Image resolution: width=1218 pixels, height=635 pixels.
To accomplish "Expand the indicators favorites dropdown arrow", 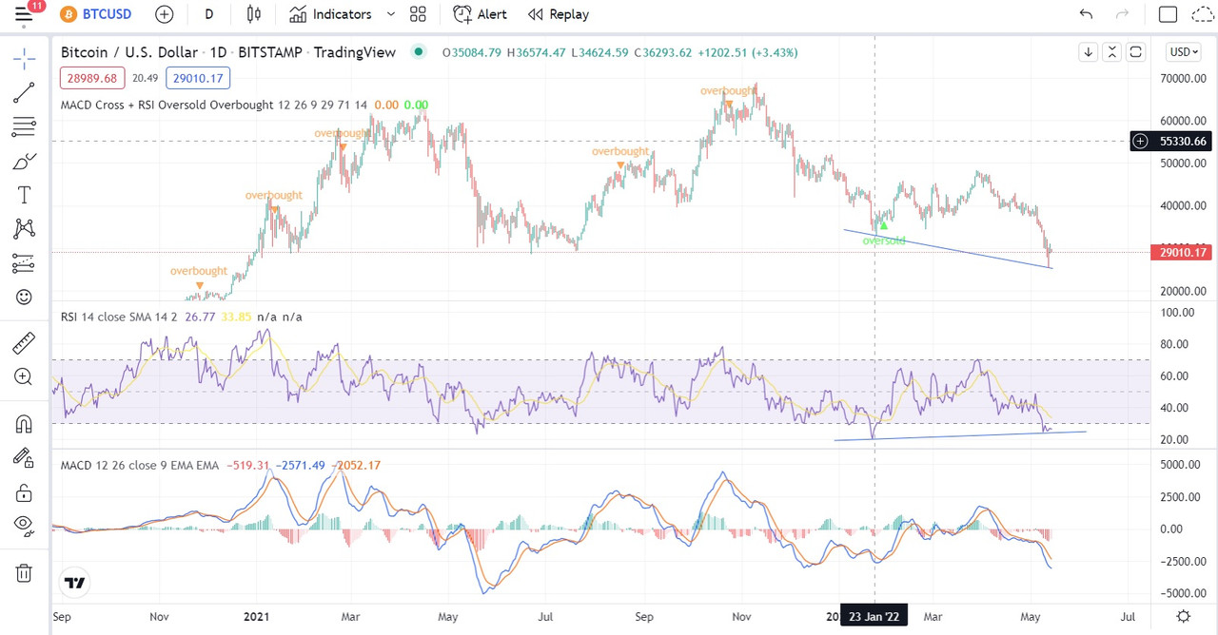I will [391, 14].
